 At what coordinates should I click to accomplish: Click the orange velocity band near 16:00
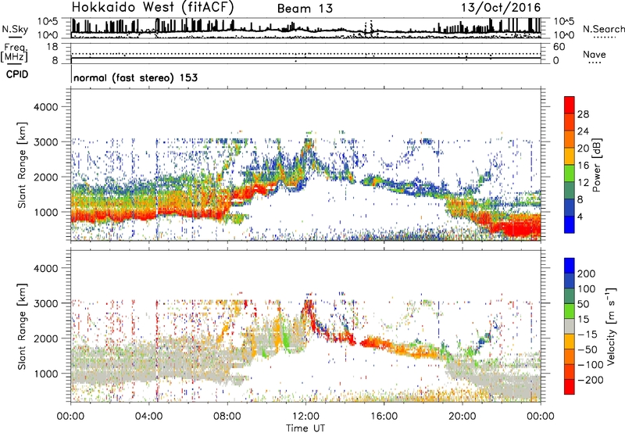[x=377, y=342]
